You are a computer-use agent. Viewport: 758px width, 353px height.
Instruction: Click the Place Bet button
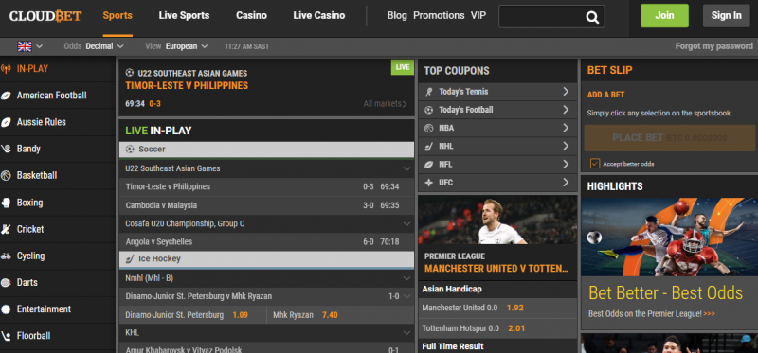point(670,138)
